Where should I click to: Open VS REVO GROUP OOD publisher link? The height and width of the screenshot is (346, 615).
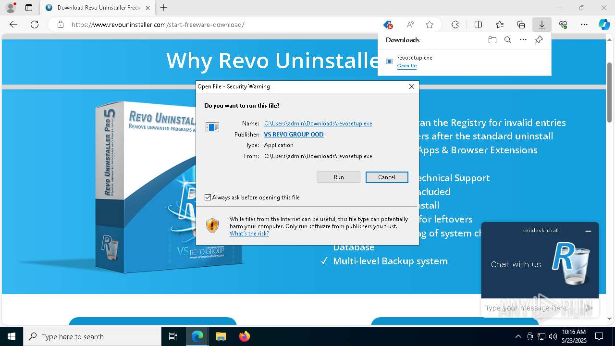tap(294, 135)
